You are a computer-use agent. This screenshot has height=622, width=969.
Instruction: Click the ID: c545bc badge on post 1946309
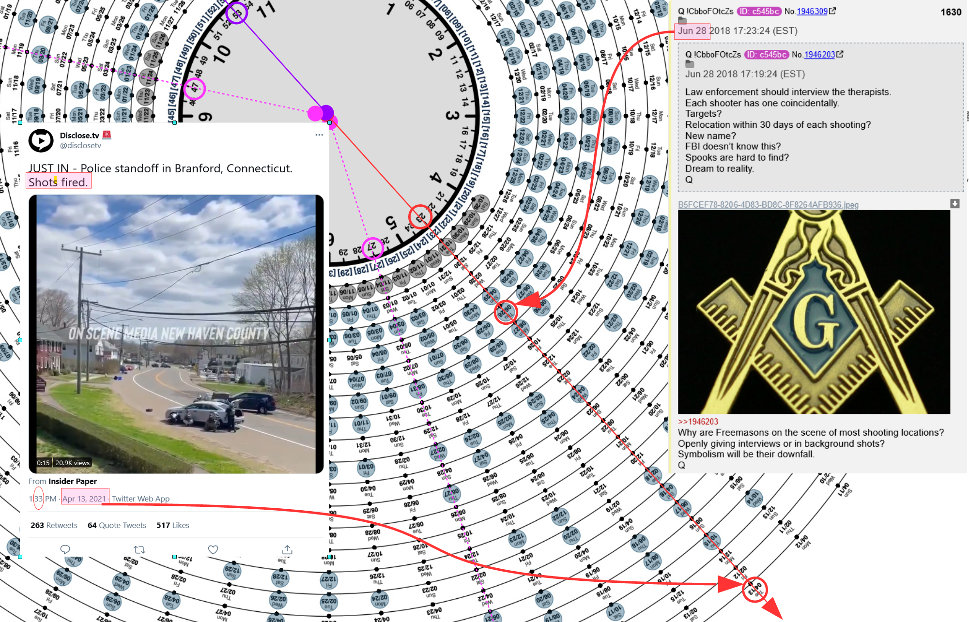[759, 11]
